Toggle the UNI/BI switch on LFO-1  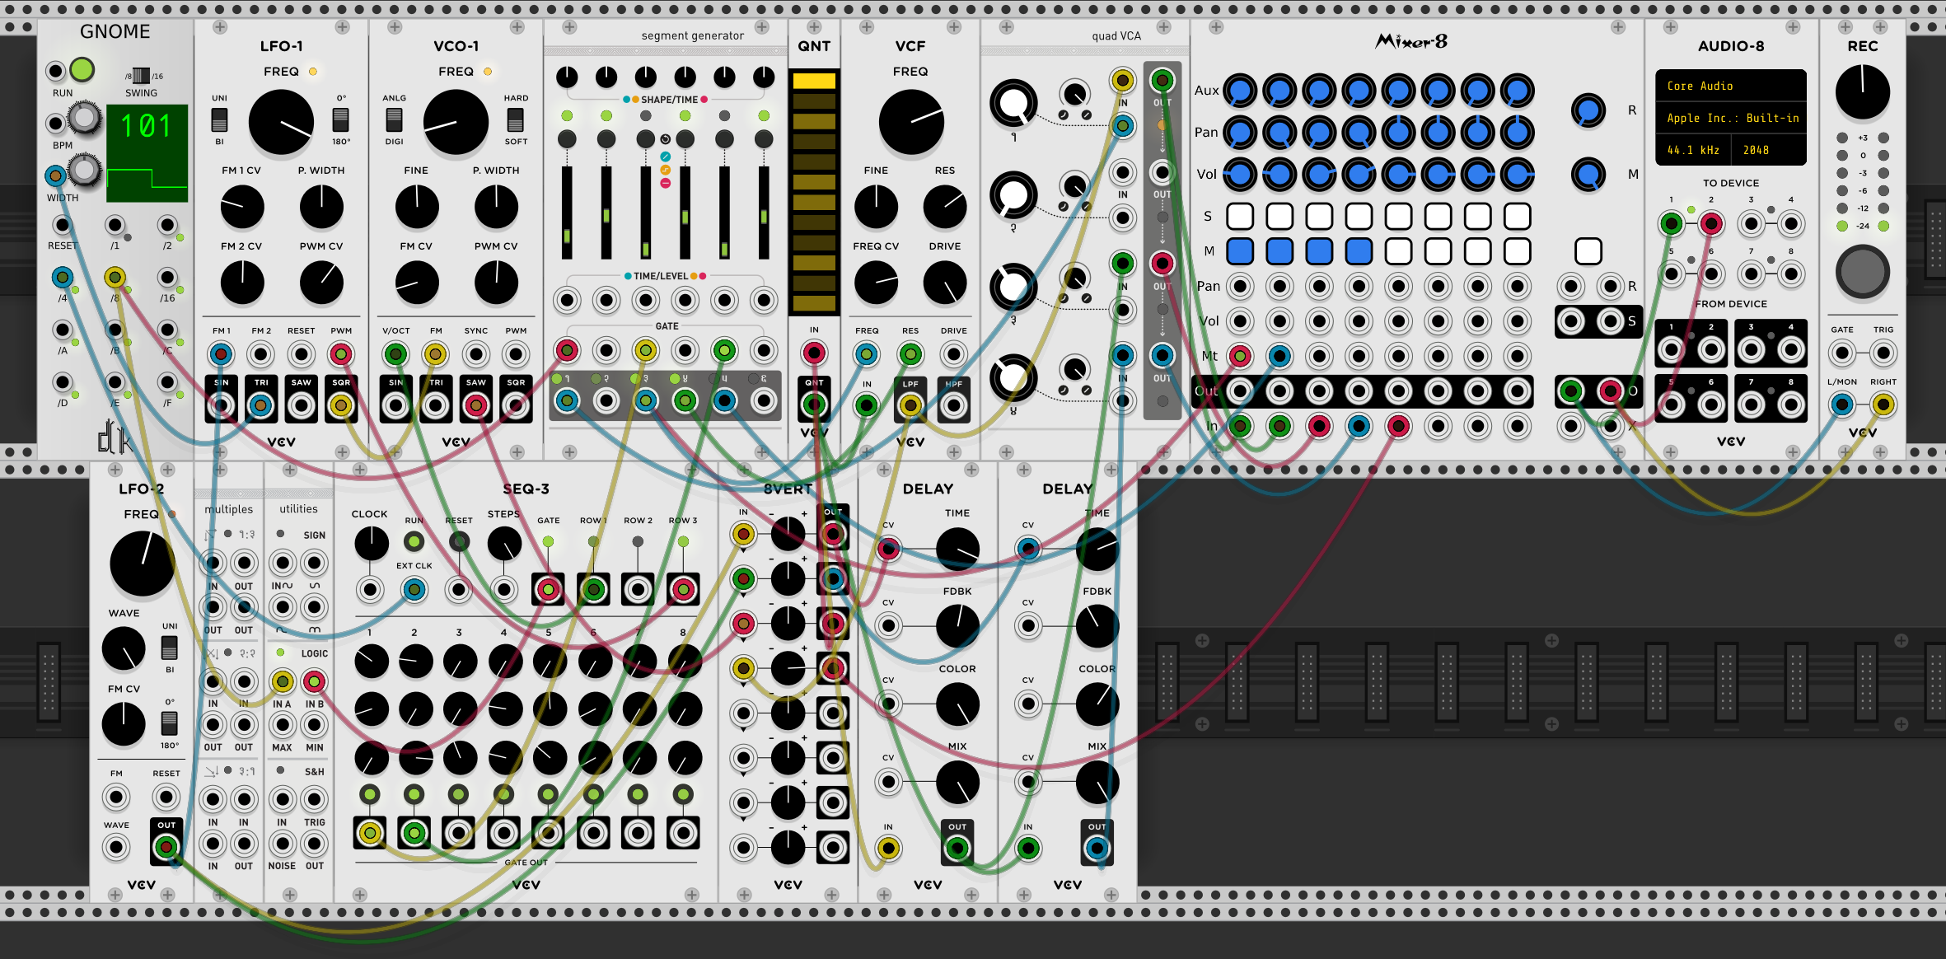click(219, 119)
